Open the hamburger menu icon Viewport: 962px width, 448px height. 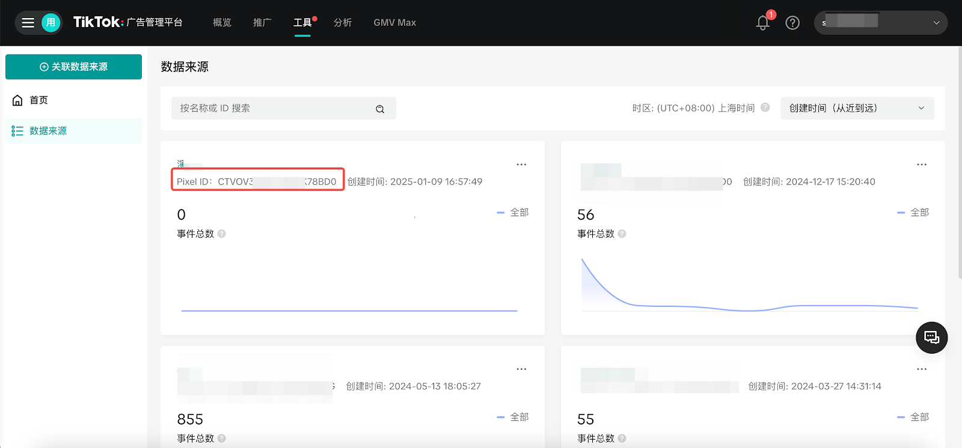(x=28, y=23)
